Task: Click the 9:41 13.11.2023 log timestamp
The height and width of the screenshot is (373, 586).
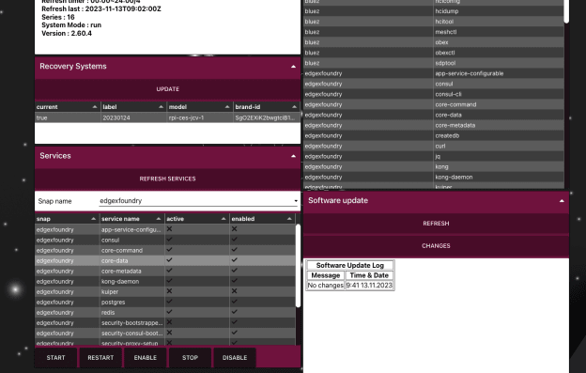Action: point(369,286)
